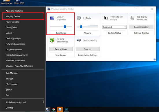Click the volume slider handle
159x112 pixels.
(81, 26)
